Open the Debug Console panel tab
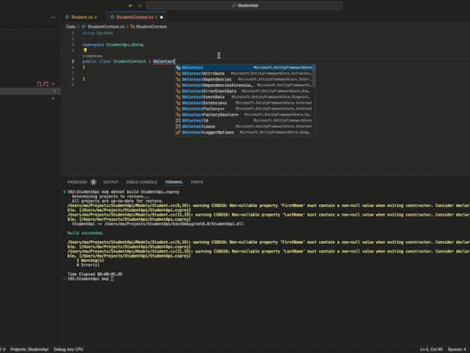This screenshot has height=353, width=470. point(142,182)
